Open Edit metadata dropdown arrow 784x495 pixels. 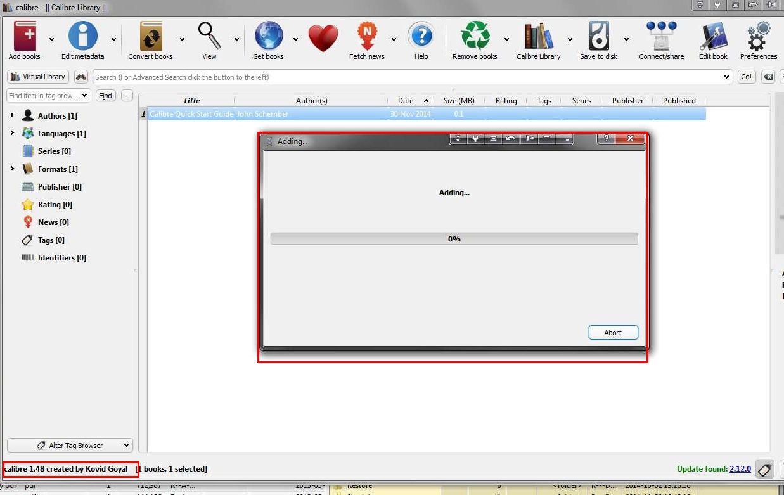coord(113,39)
